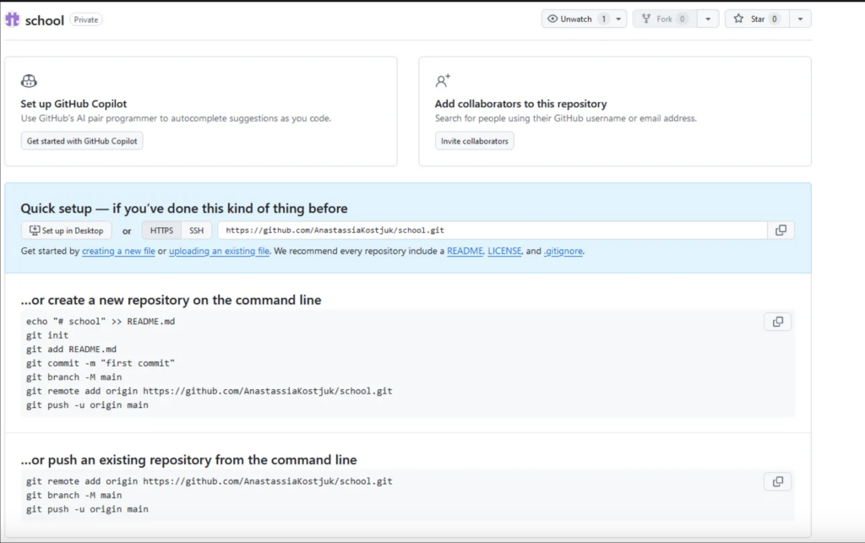865x543 pixels.
Task: Select the HTTPS protocol toggle
Action: pyautogui.click(x=161, y=231)
